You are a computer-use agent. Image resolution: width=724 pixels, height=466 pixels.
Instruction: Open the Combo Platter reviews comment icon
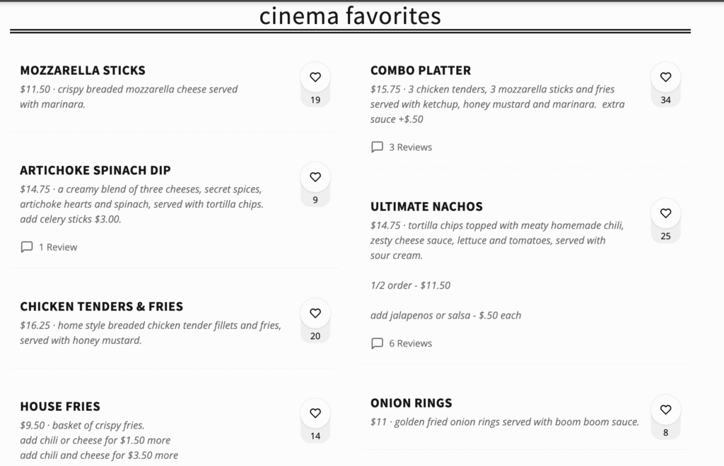point(378,148)
